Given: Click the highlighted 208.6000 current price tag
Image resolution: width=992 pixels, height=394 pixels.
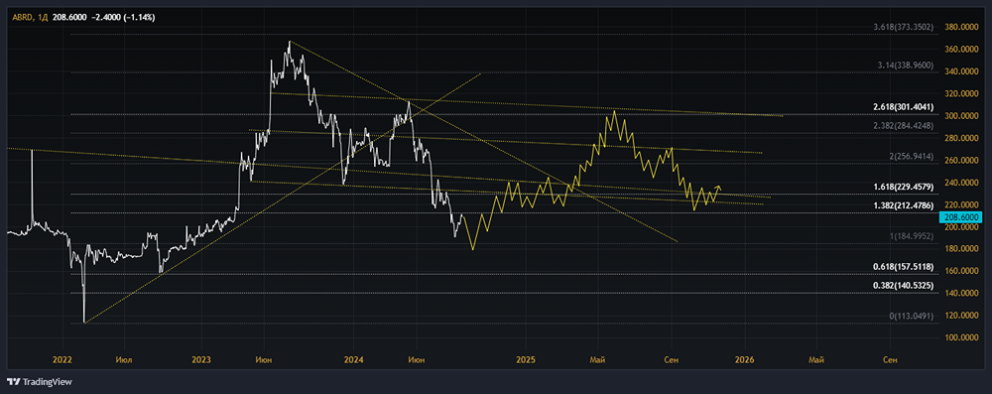Looking at the screenshot, I should 960,217.
